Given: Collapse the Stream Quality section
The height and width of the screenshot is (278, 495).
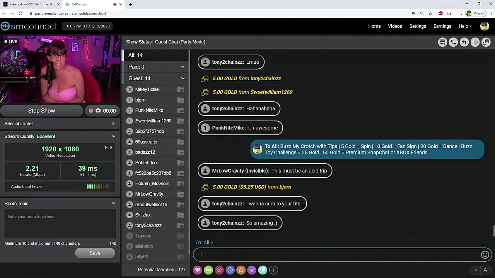Looking at the screenshot, I should pos(113,136).
